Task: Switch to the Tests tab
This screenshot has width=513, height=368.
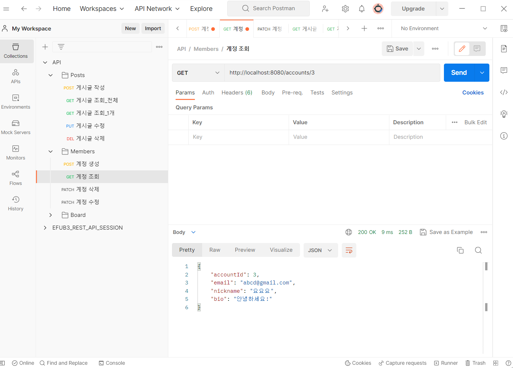Action: point(317,93)
